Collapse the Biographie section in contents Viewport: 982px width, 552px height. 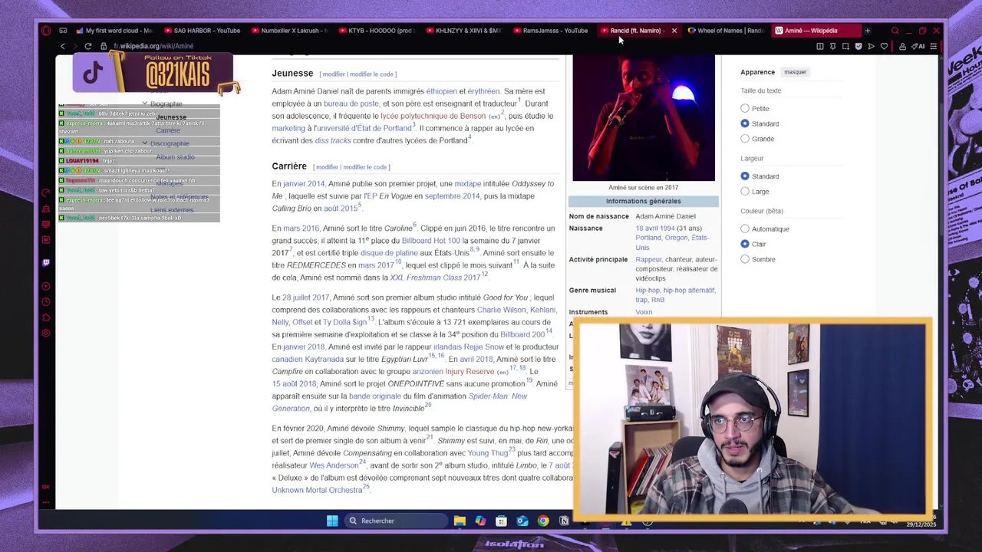pos(144,103)
